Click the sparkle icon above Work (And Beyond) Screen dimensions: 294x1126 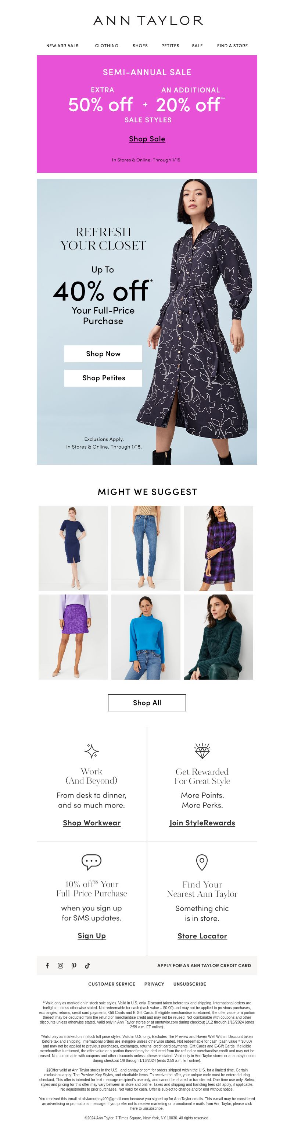92,752
